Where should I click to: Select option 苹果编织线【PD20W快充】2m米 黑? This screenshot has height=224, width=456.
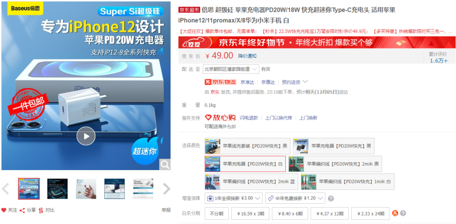[x=335, y=164]
